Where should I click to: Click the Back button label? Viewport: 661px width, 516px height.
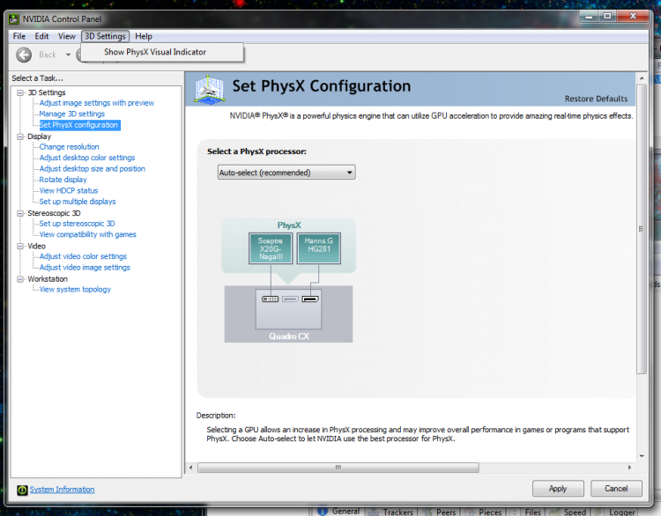coord(48,55)
